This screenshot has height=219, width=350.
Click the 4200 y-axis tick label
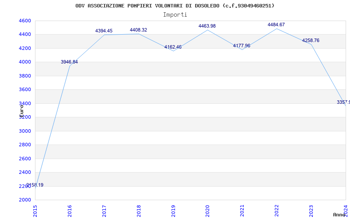click(25, 48)
